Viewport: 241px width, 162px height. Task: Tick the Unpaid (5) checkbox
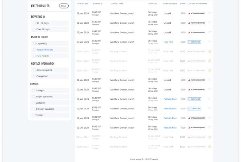point(34,43)
